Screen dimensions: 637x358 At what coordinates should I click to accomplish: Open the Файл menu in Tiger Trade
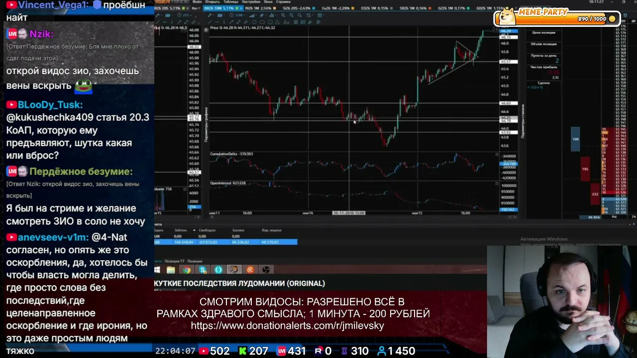[197, 2]
